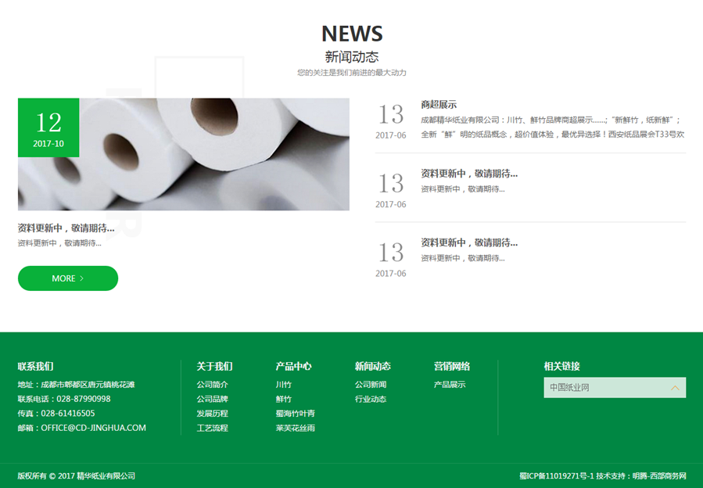Open 工艺流程 footer link

212,429
